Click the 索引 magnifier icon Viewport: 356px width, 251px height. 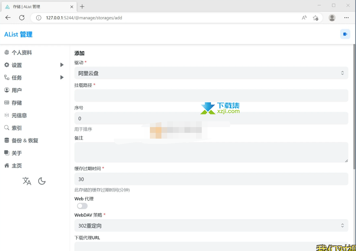click(7, 128)
